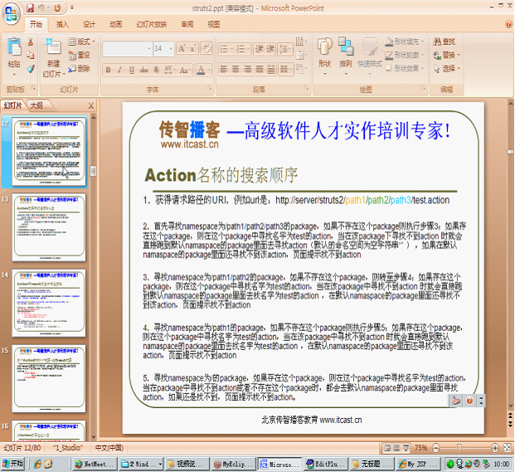Toggle Italic formatting
The image size is (515, 472).
(x=119, y=70)
